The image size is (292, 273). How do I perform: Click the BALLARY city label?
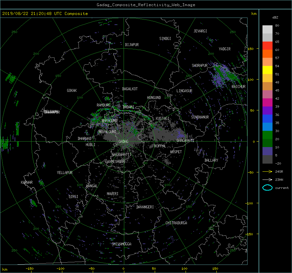click(x=211, y=160)
